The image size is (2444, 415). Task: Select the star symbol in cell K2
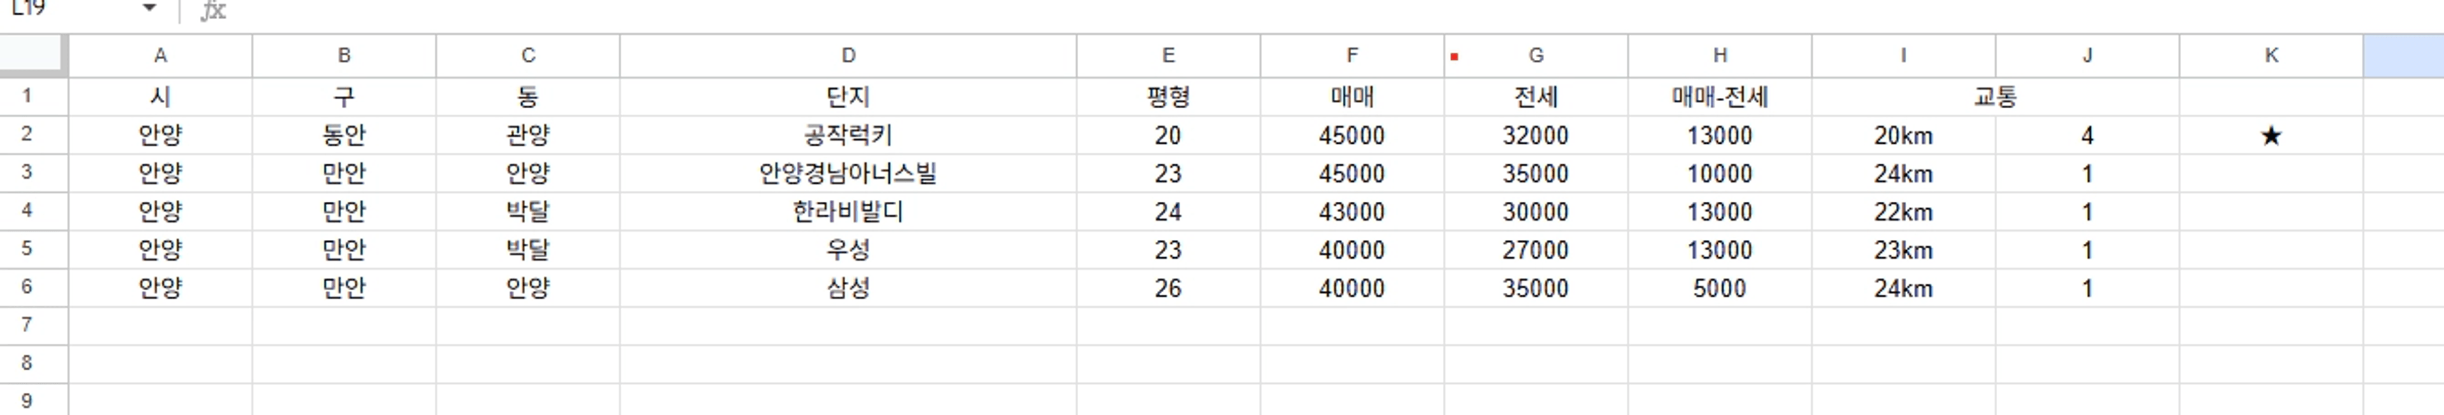click(x=2270, y=136)
